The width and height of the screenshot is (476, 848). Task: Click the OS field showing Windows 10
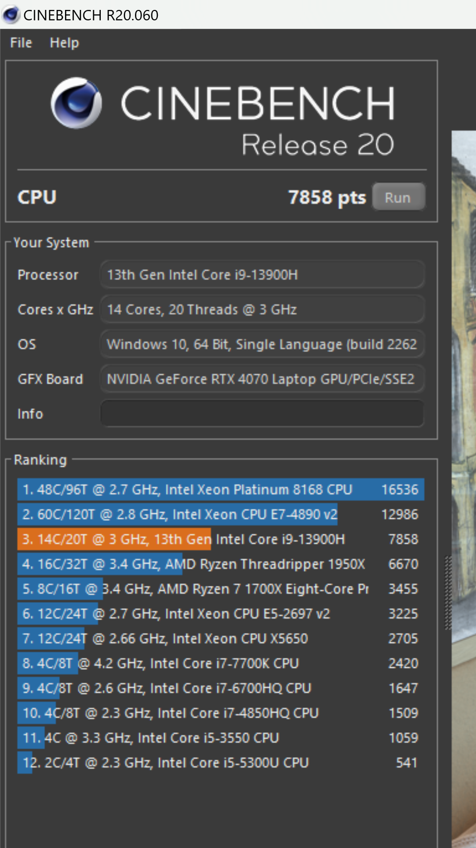[262, 344]
